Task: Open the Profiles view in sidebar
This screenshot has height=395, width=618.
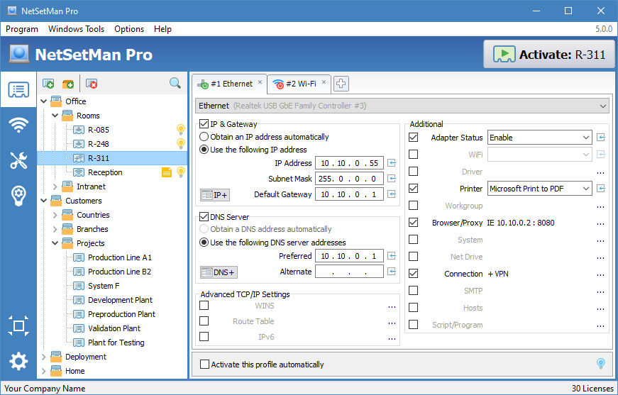Action: 18,90
